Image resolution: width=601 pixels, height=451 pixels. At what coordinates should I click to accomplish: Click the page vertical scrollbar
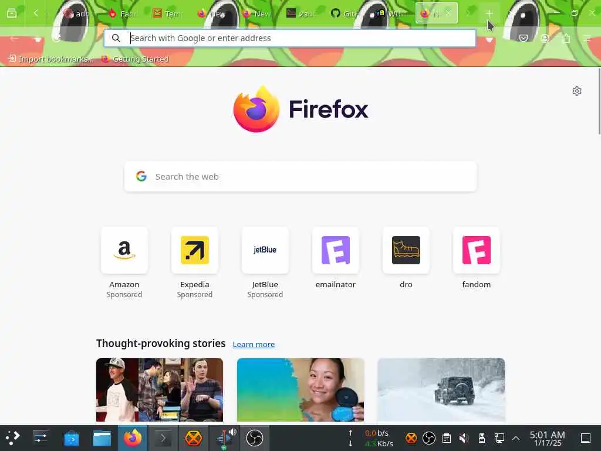pos(599,101)
